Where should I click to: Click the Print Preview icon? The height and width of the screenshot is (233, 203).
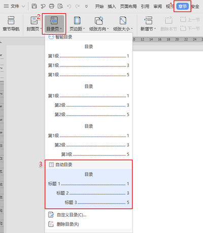[x=60, y=6]
